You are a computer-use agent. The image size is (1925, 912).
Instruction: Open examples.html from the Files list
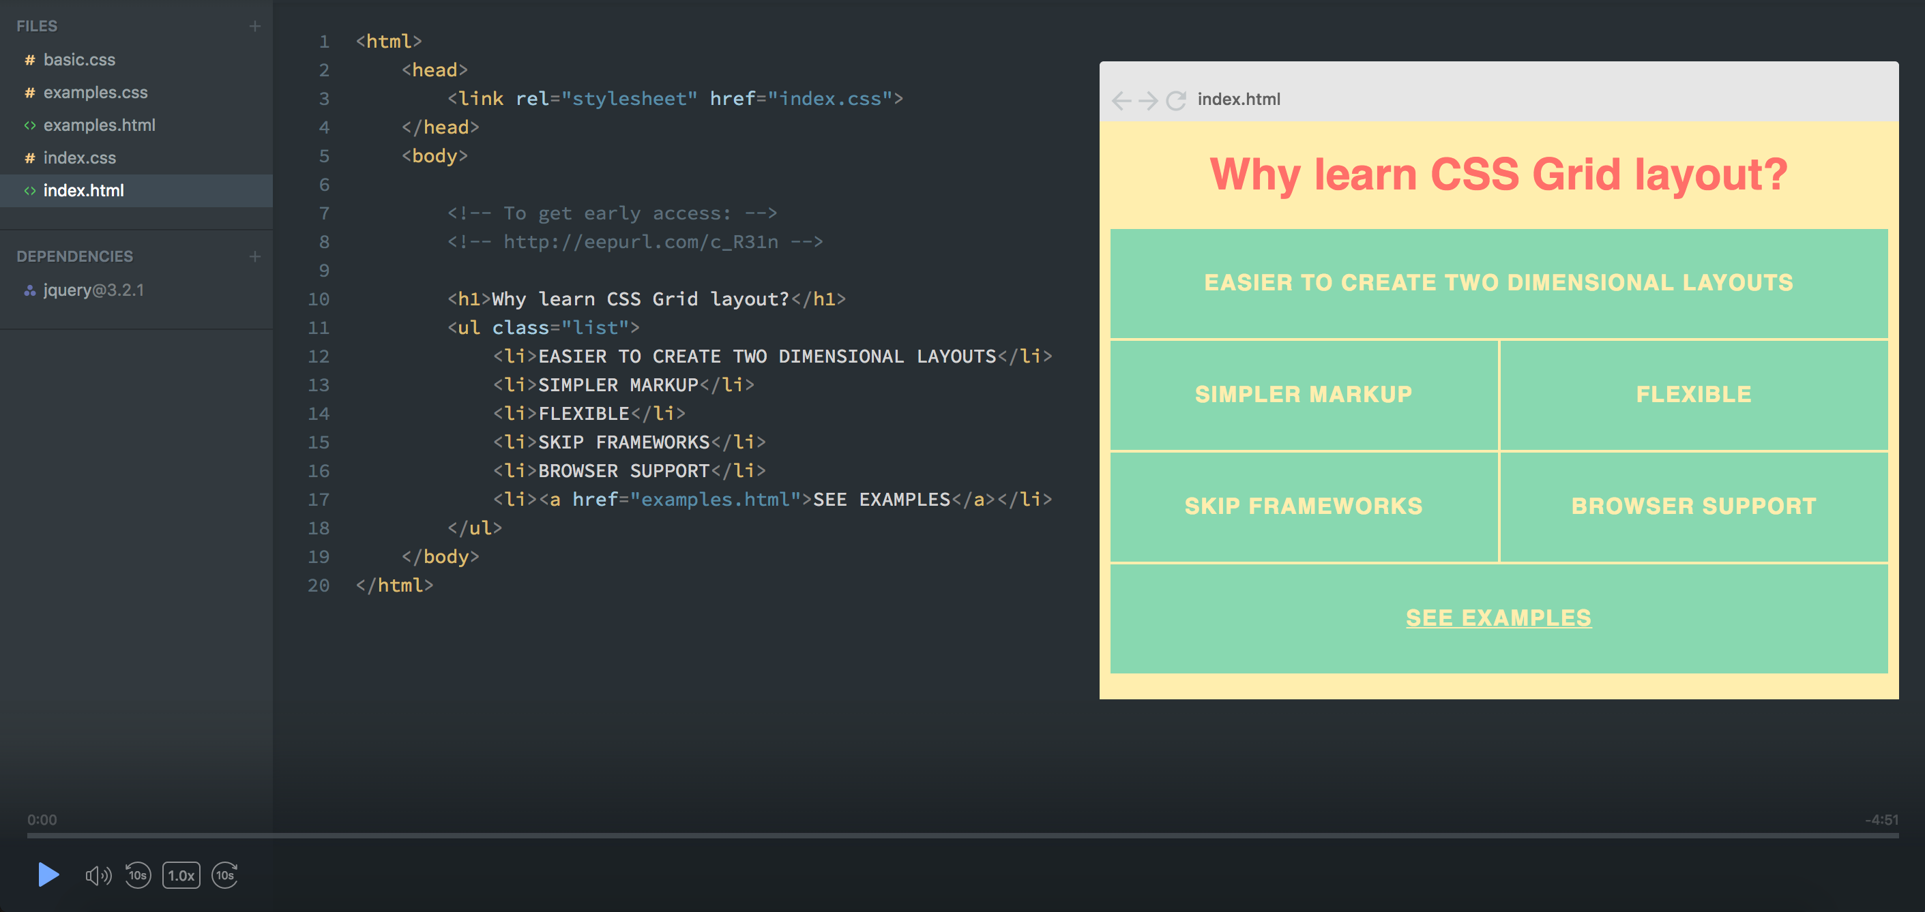pyautogui.click(x=100, y=125)
